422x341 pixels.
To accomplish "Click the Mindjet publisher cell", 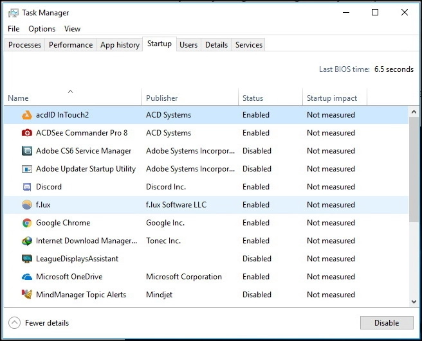I will pos(159,295).
